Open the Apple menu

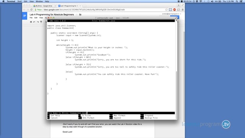click(x=3, y=1)
